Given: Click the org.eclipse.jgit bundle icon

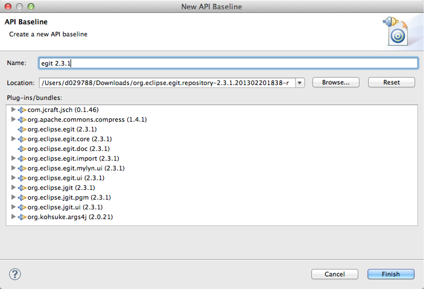Looking at the screenshot, I should 22,188.
